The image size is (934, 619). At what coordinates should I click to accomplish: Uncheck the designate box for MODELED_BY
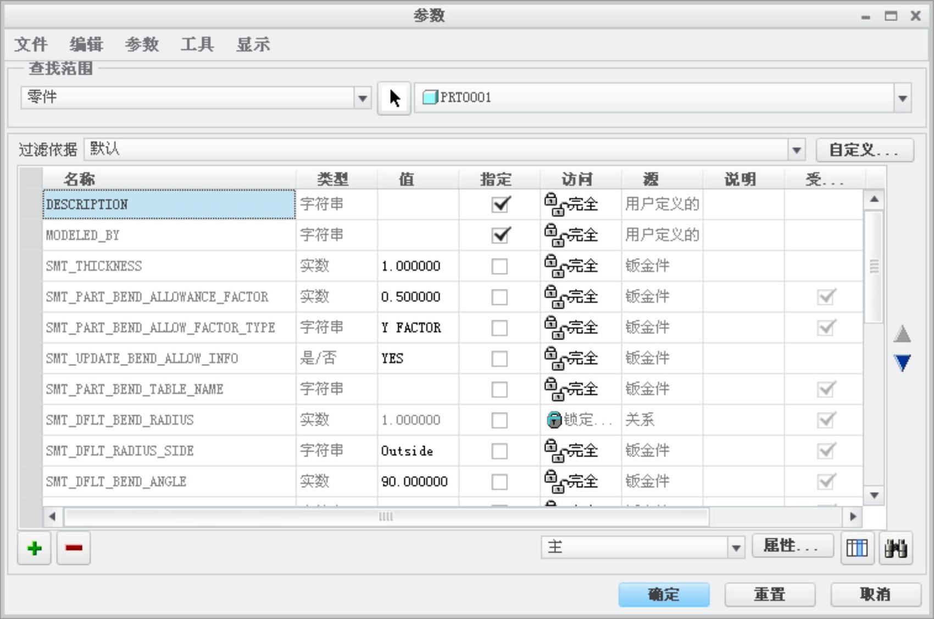click(x=500, y=235)
